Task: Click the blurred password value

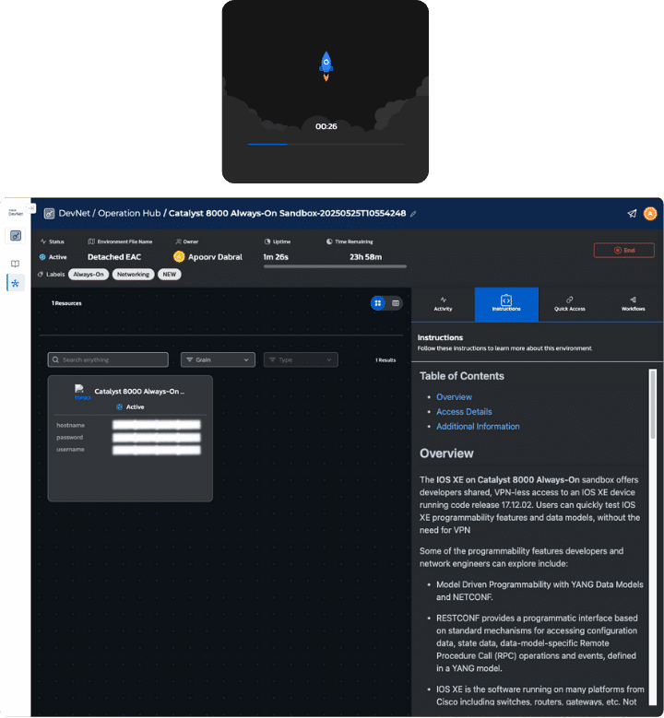Action: coord(156,437)
